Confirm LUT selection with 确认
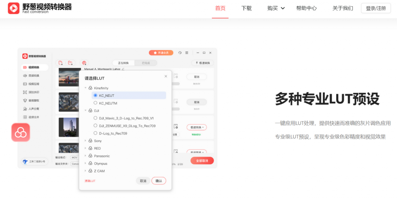Screen dimensions: 397x201 click(x=159, y=181)
